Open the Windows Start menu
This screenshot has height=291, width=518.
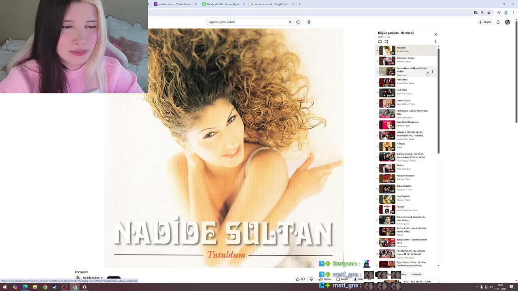(5, 287)
